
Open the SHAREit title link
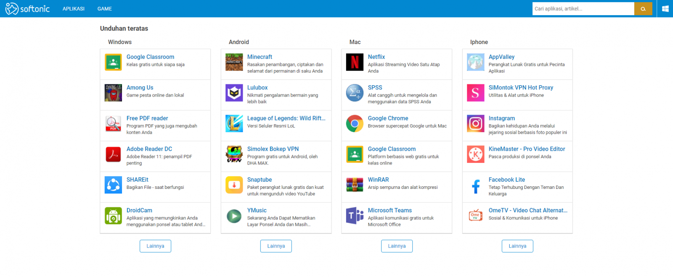(138, 180)
